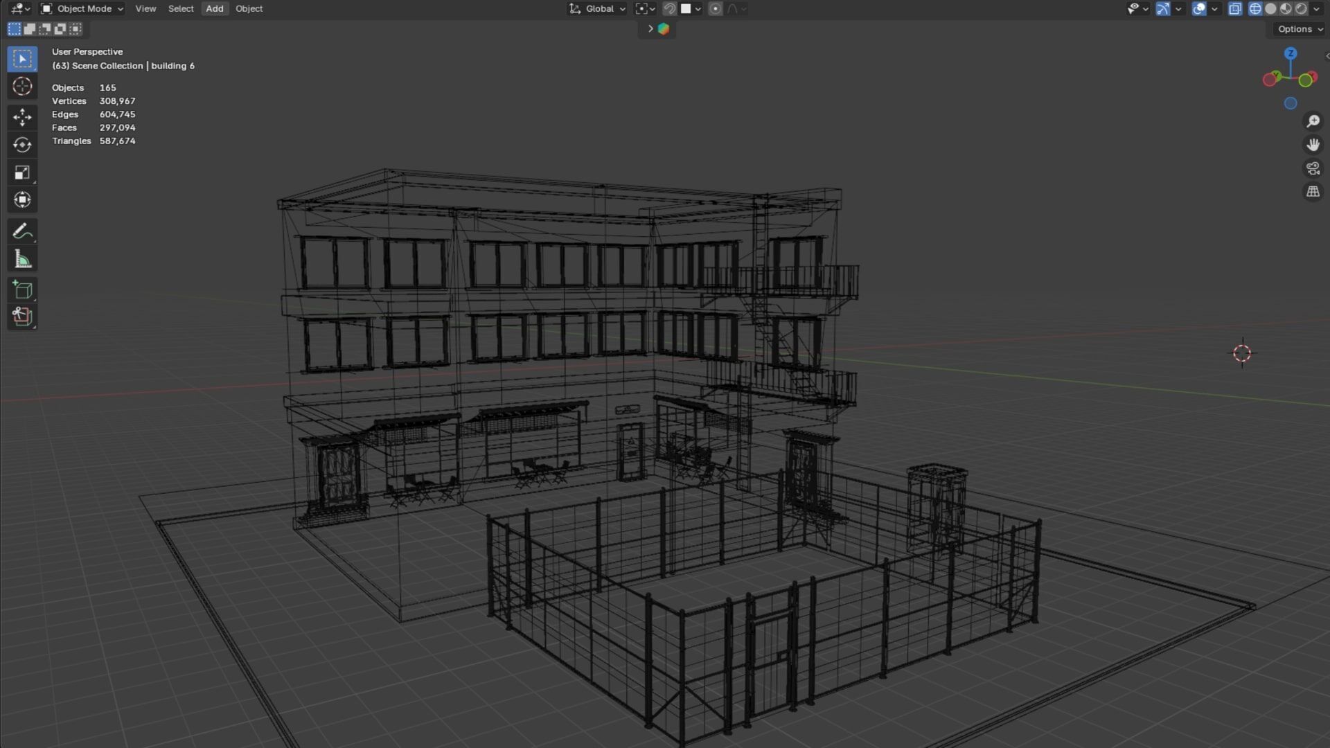Pick the Measure tool
Image resolution: width=1330 pixels, height=748 pixels.
(22, 259)
